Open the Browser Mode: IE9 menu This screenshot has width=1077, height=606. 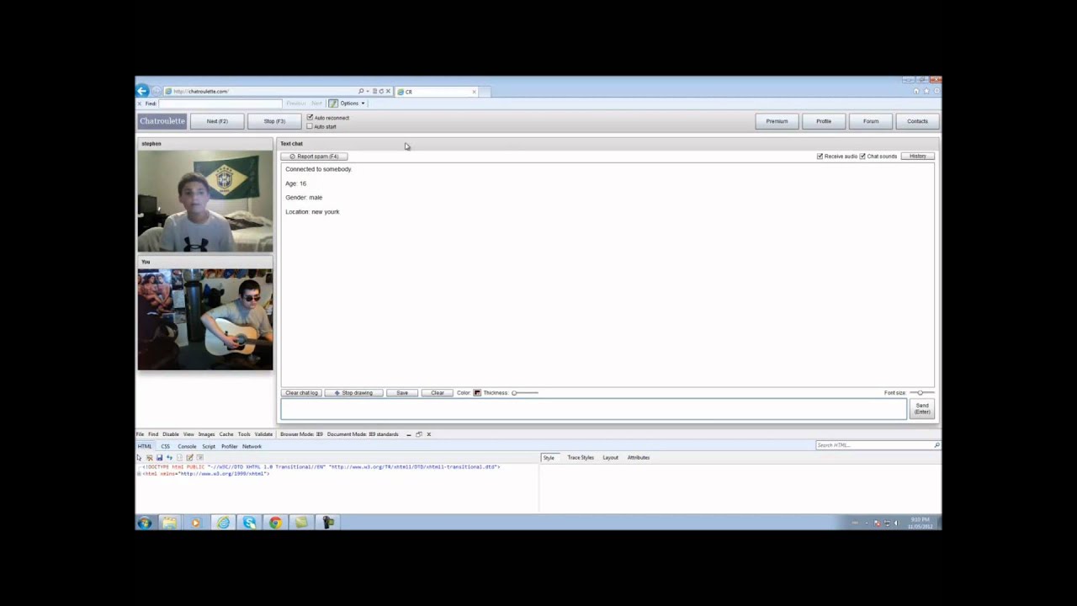(302, 434)
